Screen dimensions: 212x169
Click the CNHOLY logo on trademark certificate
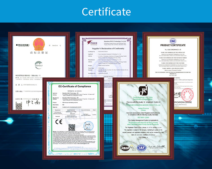click(x=39, y=65)
